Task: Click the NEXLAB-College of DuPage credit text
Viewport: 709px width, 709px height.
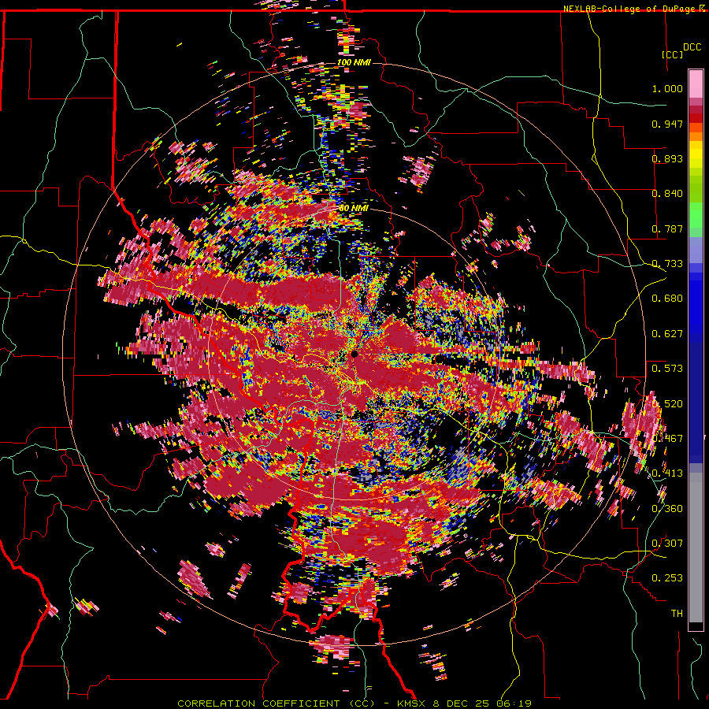Action: pyautogui.click(x=629, y=9)
